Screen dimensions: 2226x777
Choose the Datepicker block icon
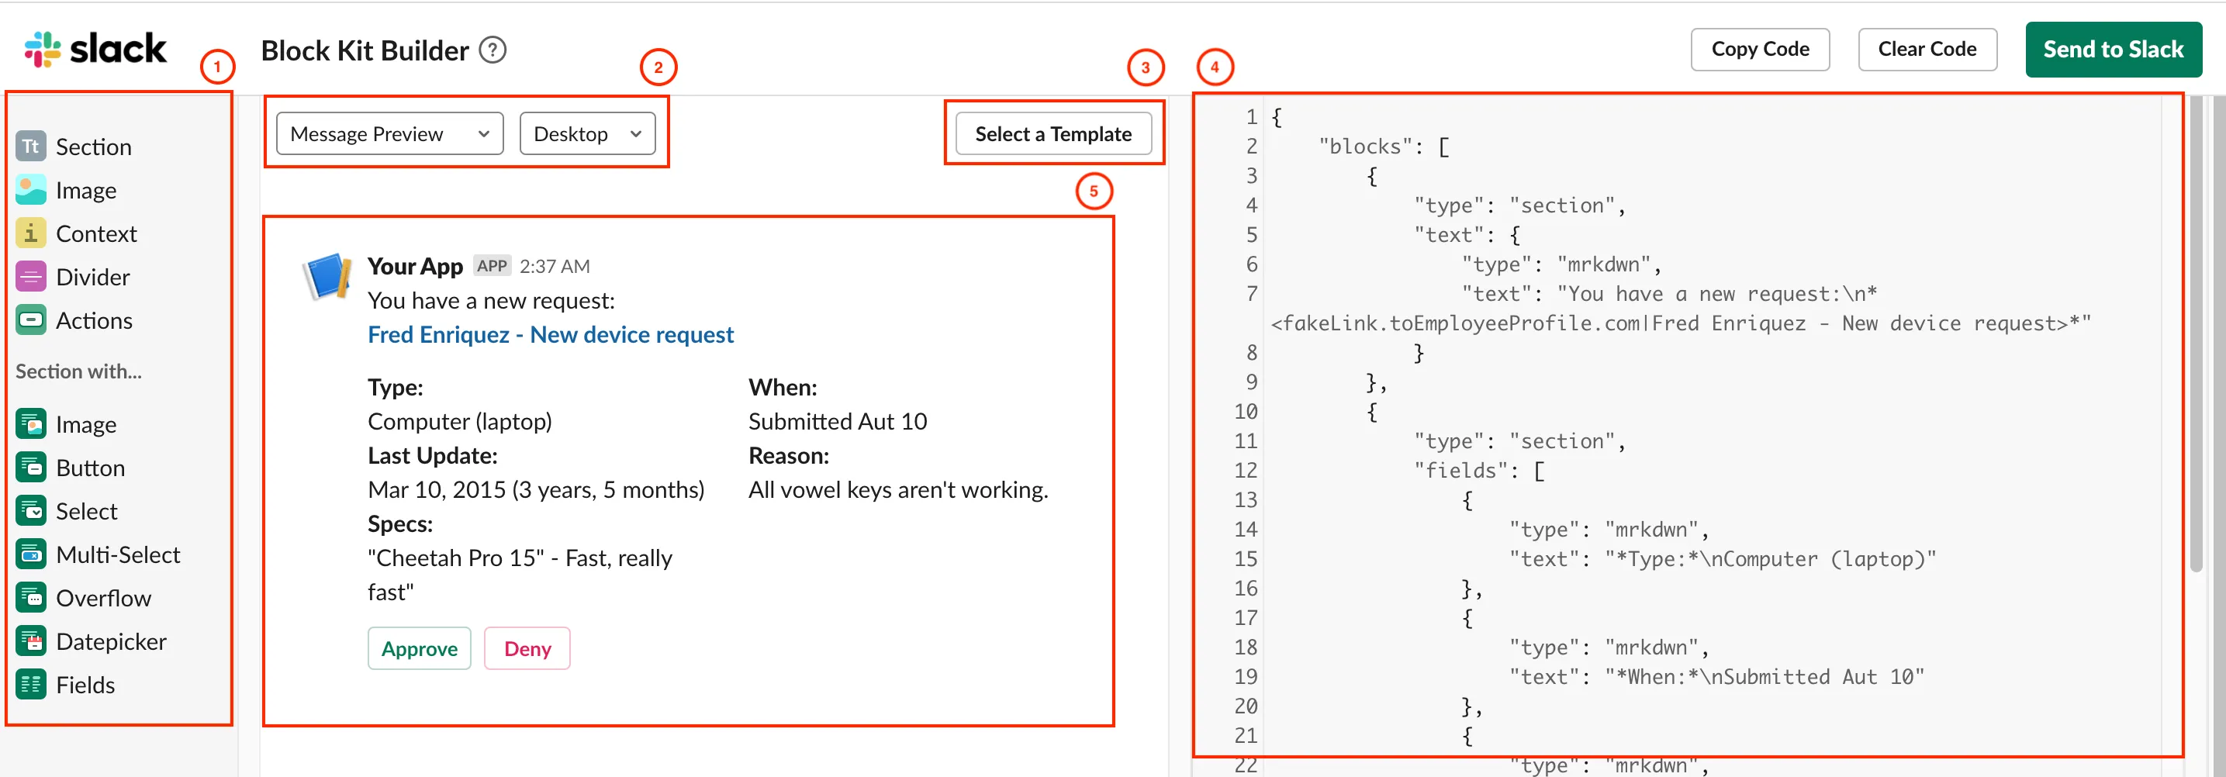point(30,641)
